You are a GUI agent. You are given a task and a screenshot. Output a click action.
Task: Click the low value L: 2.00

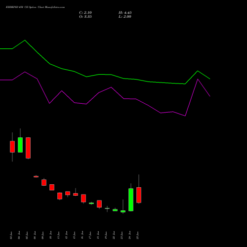coord(125,17)
